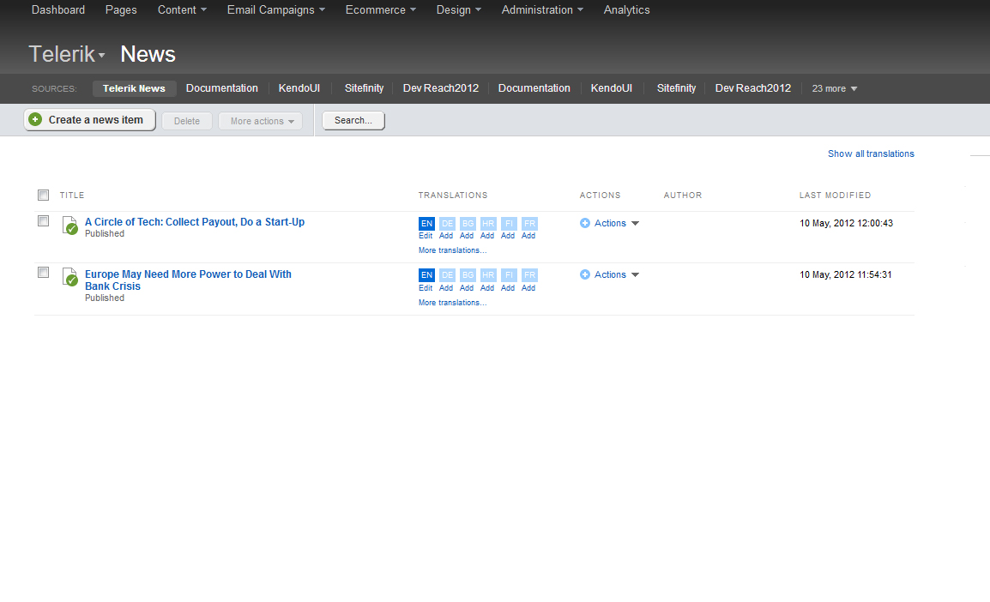
Task: Open the Content menu dropdown
Action: 182,10
